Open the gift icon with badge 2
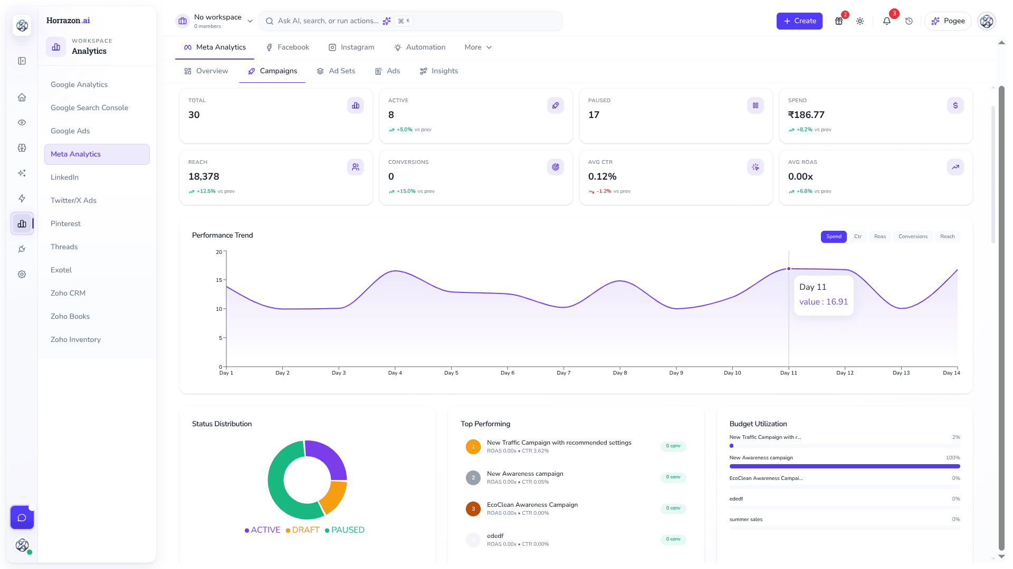This screenshot has height=569, width=1013. 839,21
